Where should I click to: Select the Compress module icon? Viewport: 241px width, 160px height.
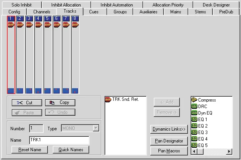coord(194,100)
